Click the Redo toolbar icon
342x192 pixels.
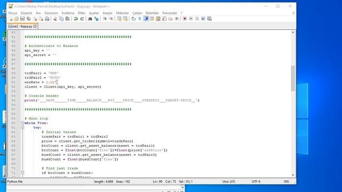(x=82, y=19)
